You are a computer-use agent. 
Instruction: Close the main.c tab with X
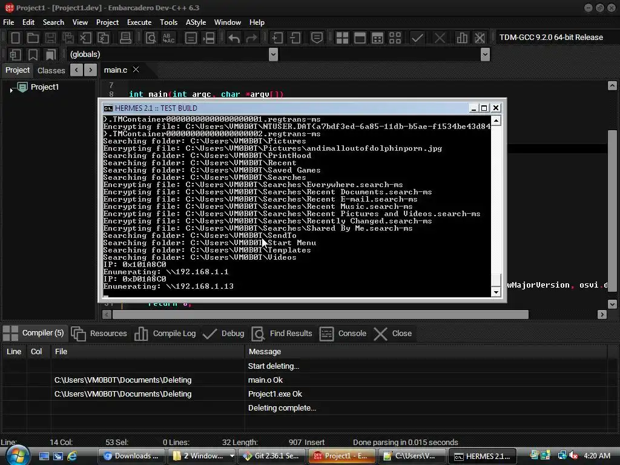pos(136,70)
